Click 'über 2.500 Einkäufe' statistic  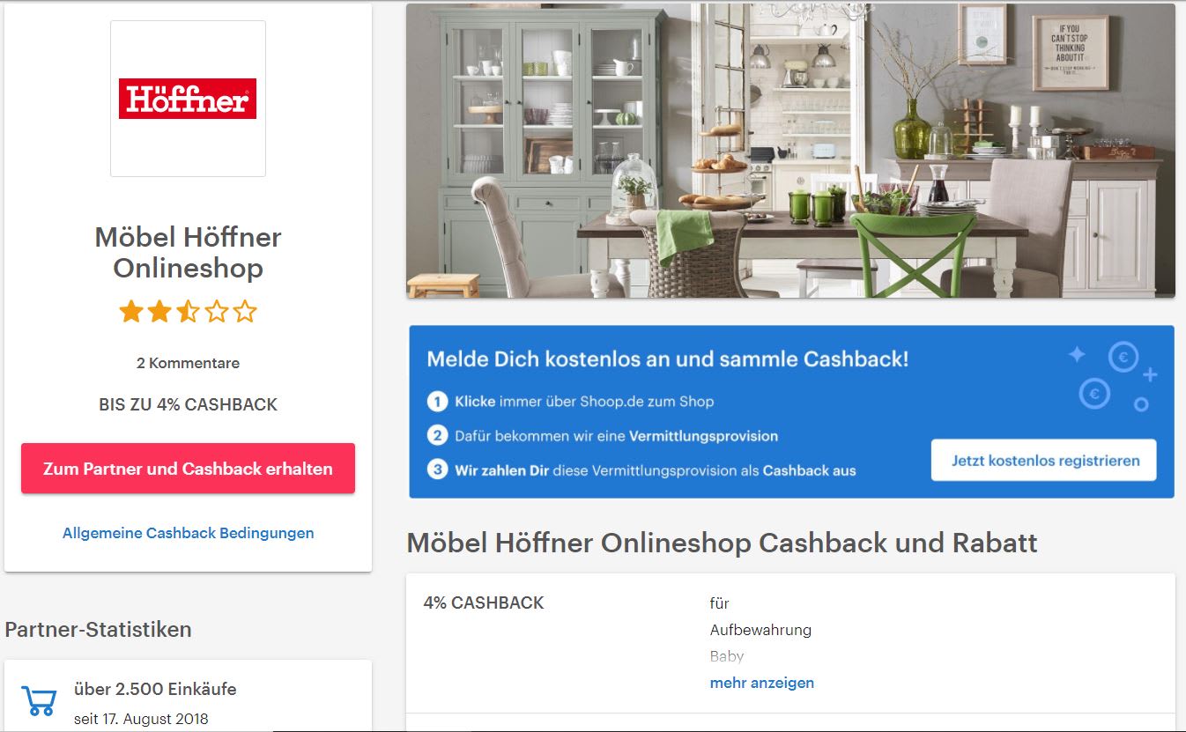(x=155, y=689)
